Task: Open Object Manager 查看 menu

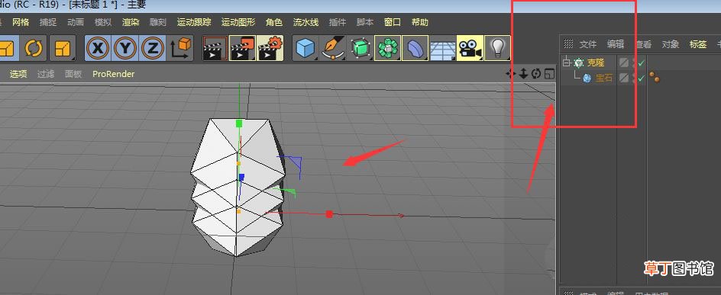Action: coord(643,44)
